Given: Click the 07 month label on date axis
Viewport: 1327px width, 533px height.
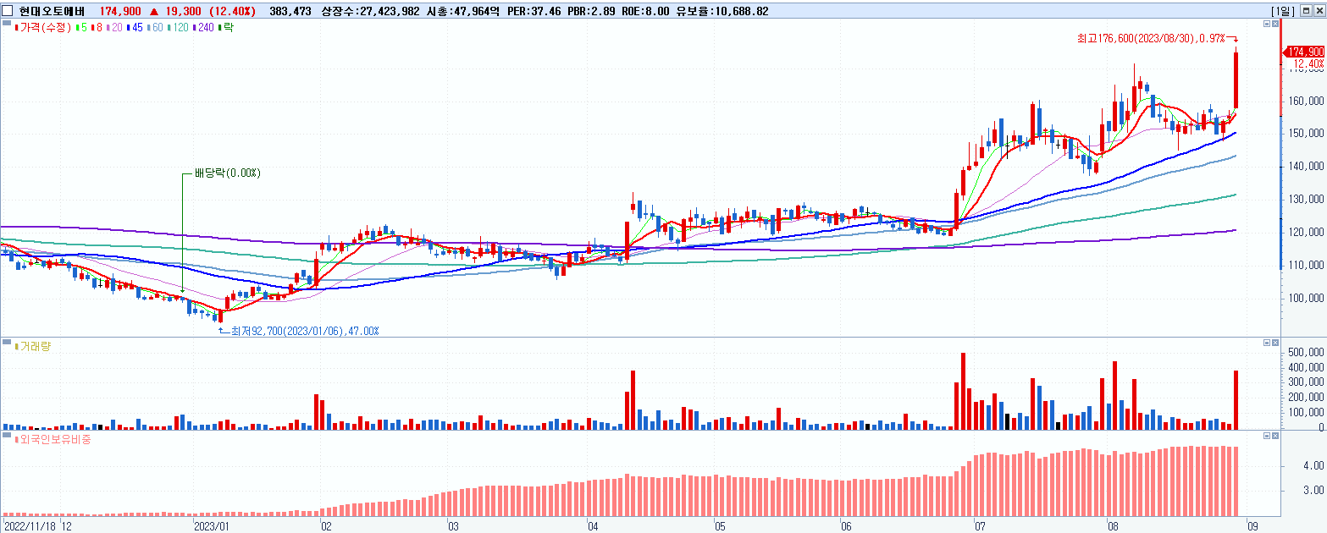Looking at the screenshot, I should [981, 526].
